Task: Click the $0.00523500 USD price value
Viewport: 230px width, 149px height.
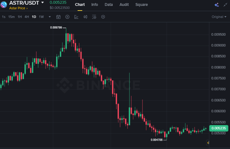Action: point(60,8)
